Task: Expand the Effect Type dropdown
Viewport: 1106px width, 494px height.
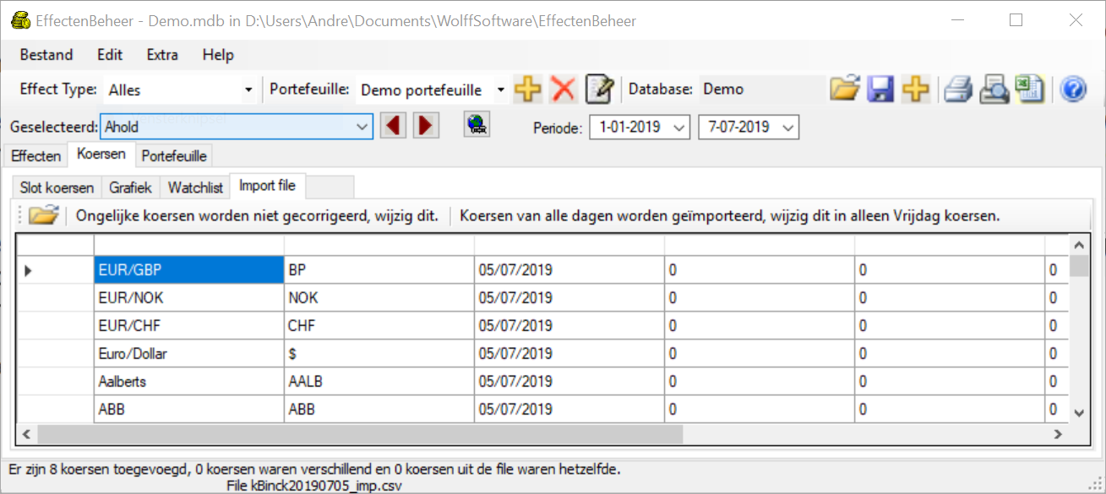Action: (x=248, y=90)
